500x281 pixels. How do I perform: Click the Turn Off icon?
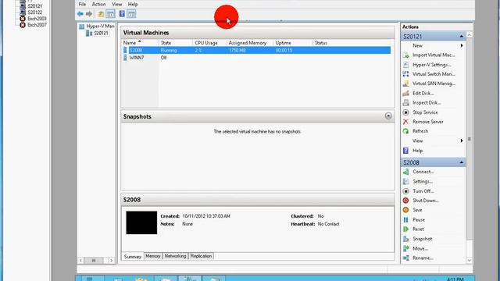pos(405,191)
